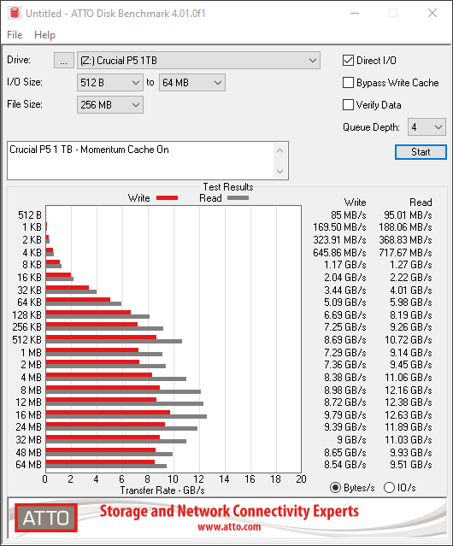The image size is (453, 546).
Task: Click the description box scroll up arrow
Action: tap(280, 150)
